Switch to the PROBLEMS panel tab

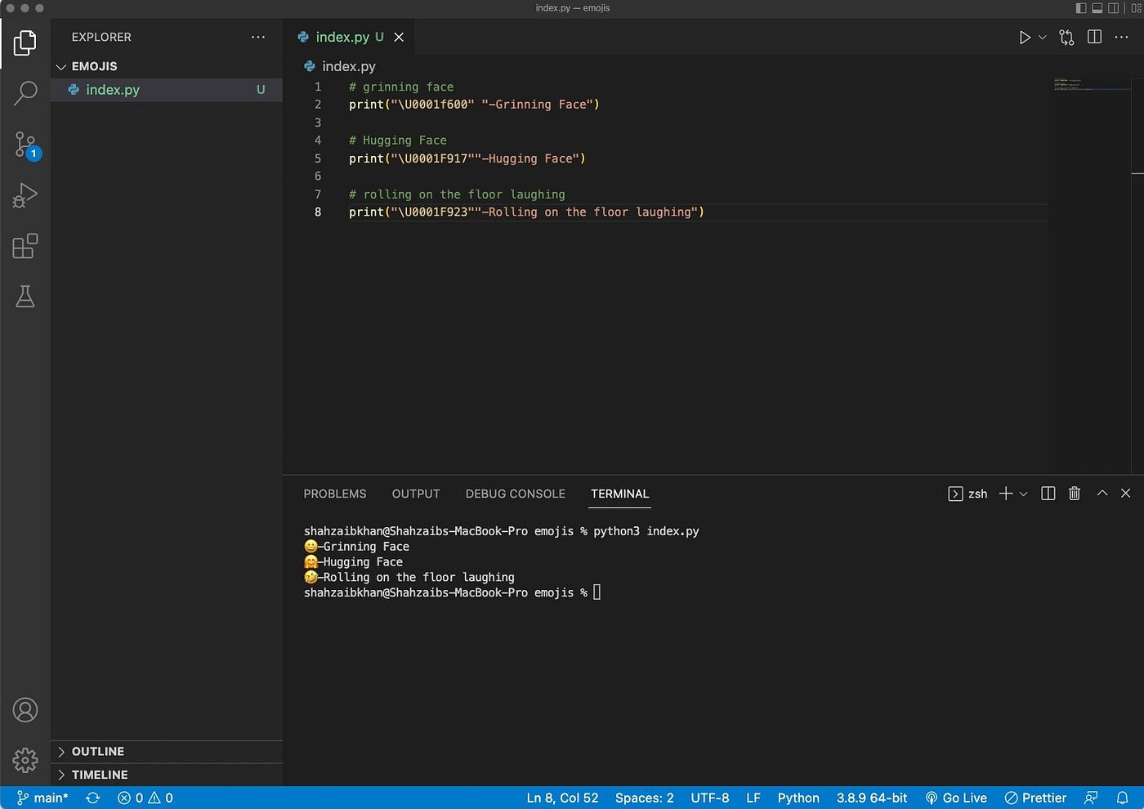335,494
